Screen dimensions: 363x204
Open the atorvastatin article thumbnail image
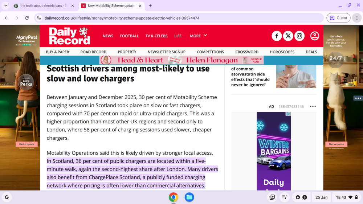pos(296,77)
